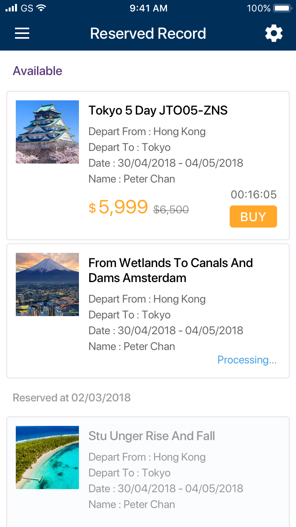Image resolution: width=296 pixels, height=527 pixels.
Task: Open the Mount Fuji thumbnail
Action: click(47, 284)
